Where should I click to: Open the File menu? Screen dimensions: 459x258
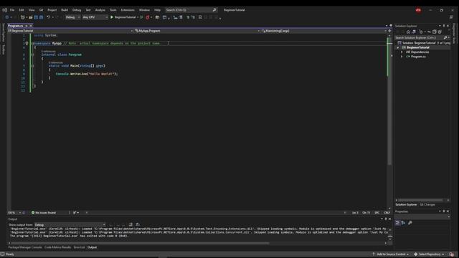coord(12,10)
